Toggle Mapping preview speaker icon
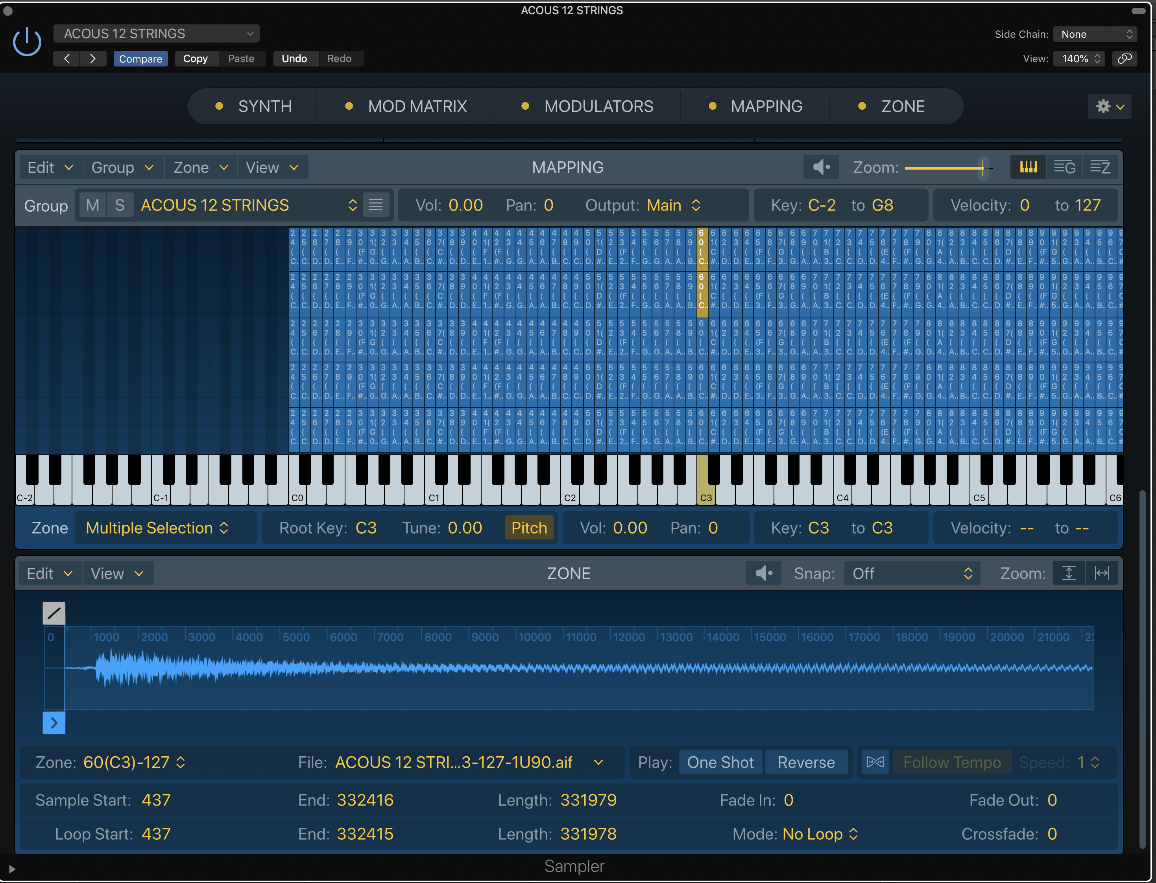Screen dimensions: 1156x883 point(821,167)
